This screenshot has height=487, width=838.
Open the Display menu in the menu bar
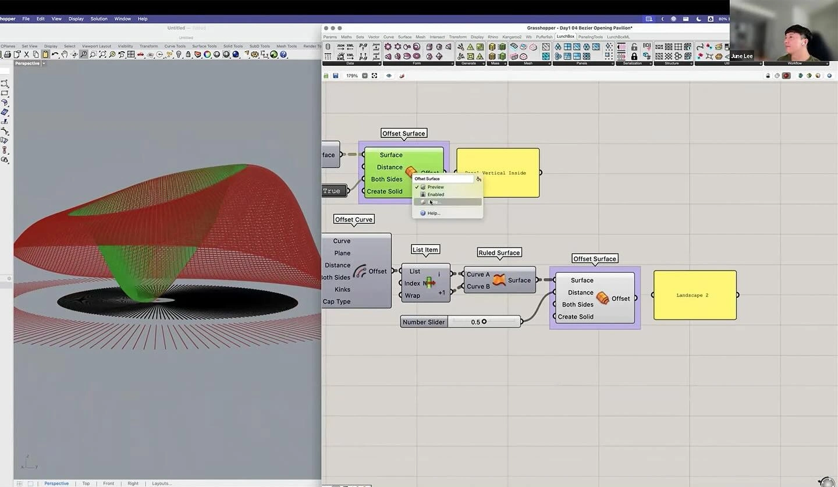(76, 19)
